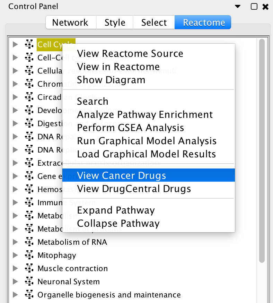The height and width of the screenshot is (303, 273).
Task: Expand the Chromatin organization node
Action: [x=15, y=84]
